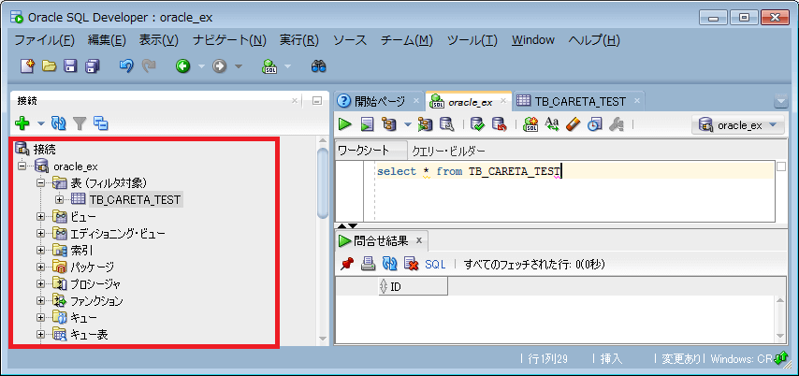Click the Run Script icon
The image size is (799, 376).
[x=368, y=123]
